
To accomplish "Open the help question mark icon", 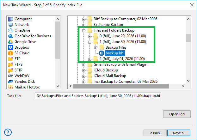I will click(8, 132).
